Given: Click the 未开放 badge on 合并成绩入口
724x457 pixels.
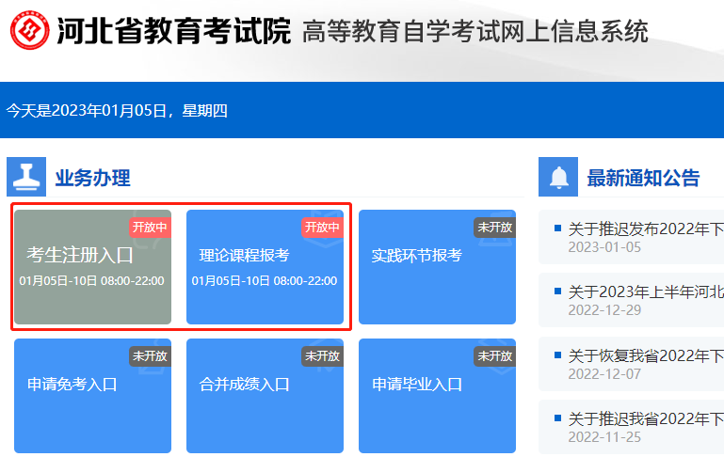Looking at the screenshot, I should (322, 356).
